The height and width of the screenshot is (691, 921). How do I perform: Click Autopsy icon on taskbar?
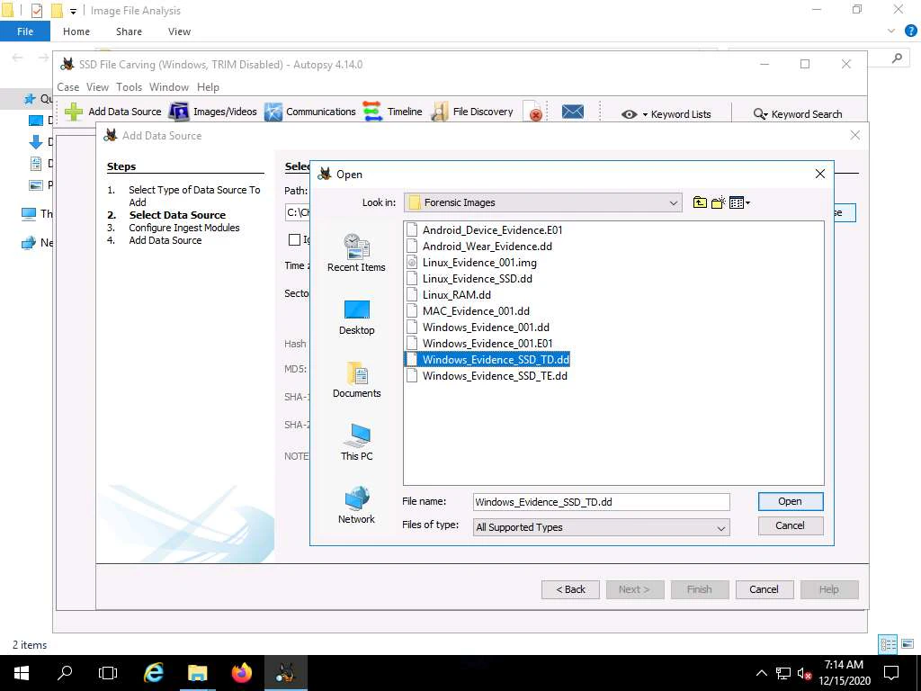click(285, 673)
